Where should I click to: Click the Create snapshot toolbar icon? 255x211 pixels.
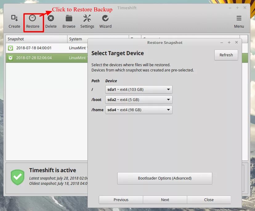(x=14, y=18)
